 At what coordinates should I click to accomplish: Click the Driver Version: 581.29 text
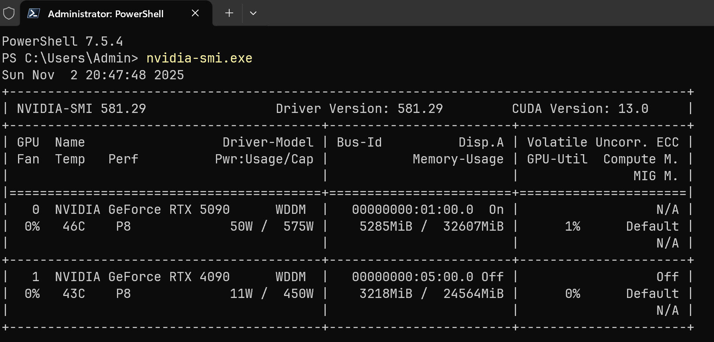[359, 109]
